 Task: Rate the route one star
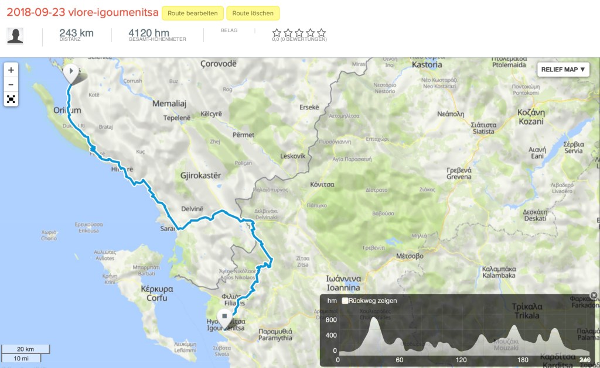[x=277, y=33]
